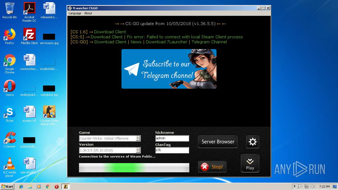Open the Telegram Channel link

click(209, 42)
